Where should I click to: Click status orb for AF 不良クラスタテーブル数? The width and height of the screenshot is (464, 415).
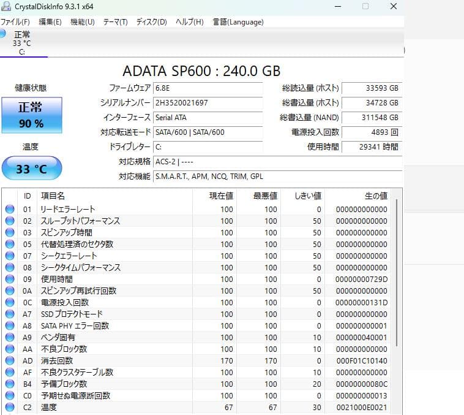(x=10, y=372)
